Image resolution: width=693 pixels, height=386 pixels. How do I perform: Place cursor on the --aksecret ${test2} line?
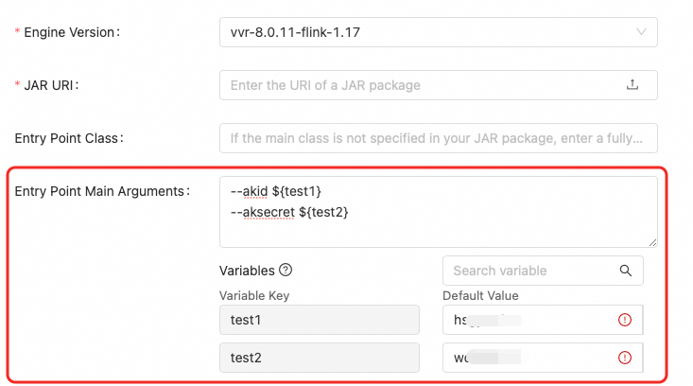coord(289,213)
